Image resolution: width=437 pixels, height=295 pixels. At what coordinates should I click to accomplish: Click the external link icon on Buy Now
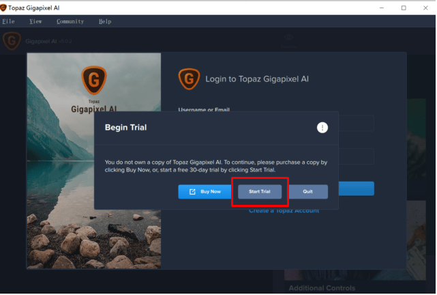tap(192, 192)
